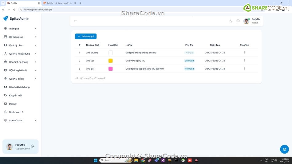Screen dimensions: 292x164
Task: Expand the Quản lý phim menu chevron
Action: 35,45
